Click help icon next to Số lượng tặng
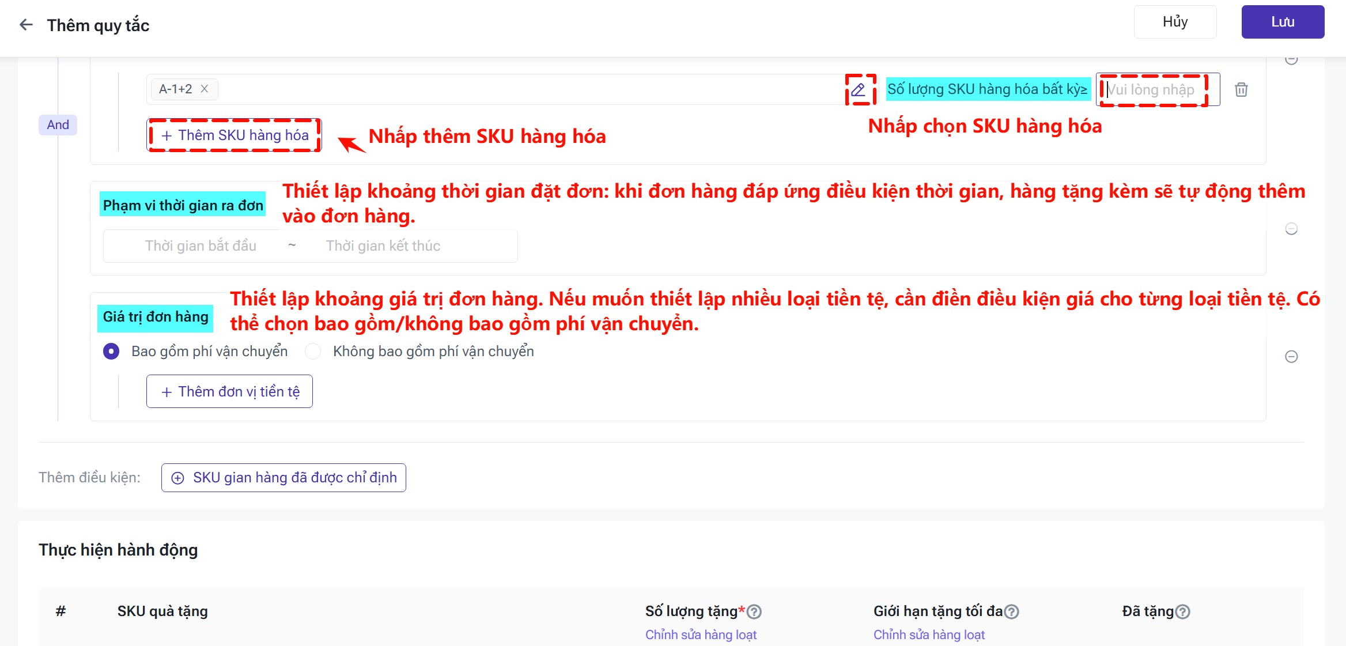Screen dimensions: 1346x646 [x=754, y=611]
